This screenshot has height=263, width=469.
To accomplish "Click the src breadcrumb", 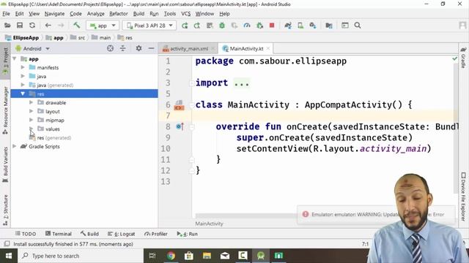I will click(x=78, y=37).
